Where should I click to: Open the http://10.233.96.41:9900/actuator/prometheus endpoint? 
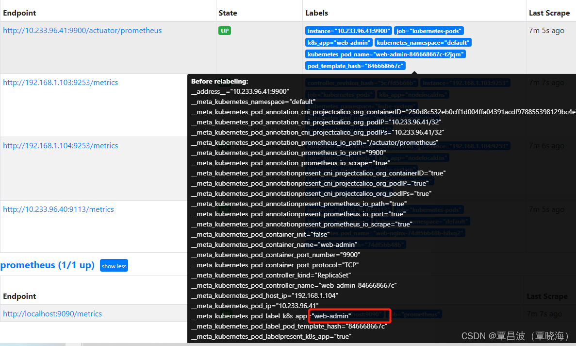82,30
